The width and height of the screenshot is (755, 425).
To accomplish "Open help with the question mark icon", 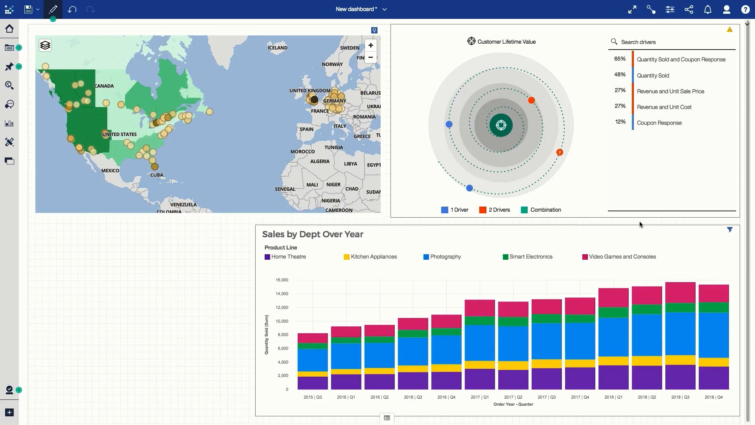I will (746, 9).
